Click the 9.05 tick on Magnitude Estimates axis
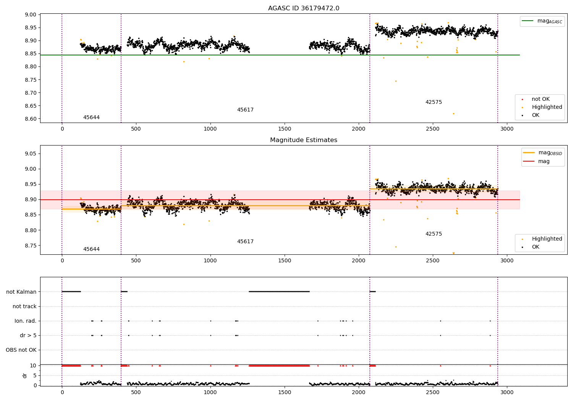 (31, 154)
